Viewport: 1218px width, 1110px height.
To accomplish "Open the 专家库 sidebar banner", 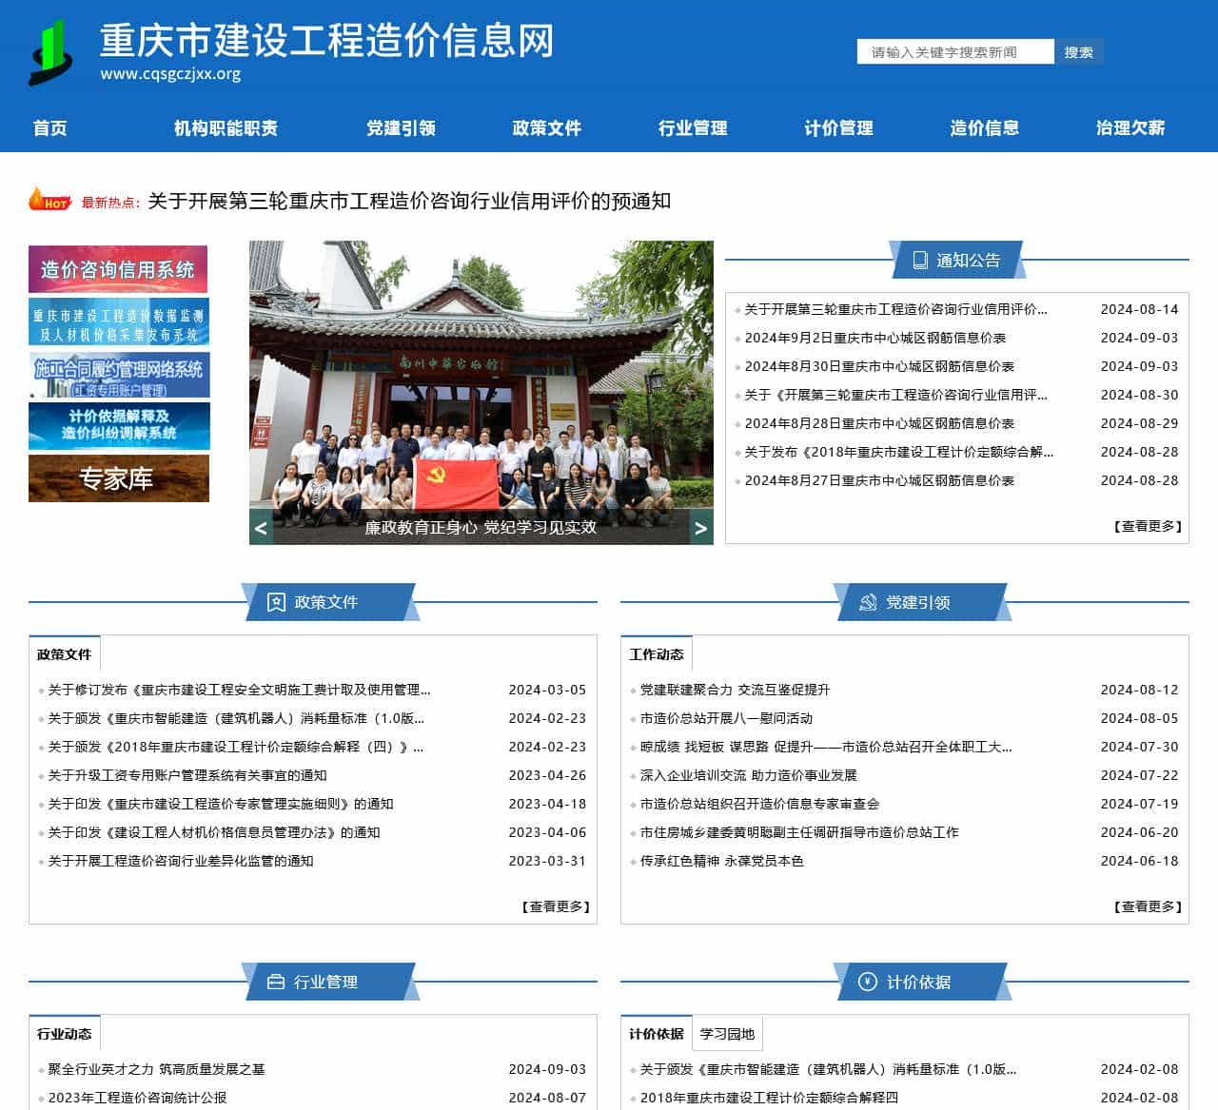I will [x=118, y=479].
